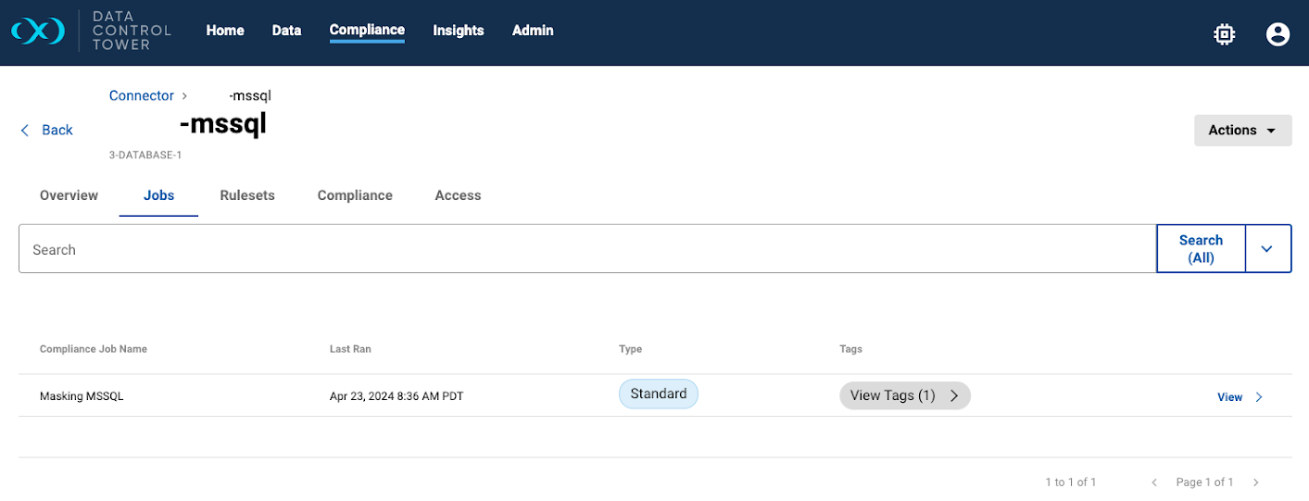Click the Connector breadcrumb link

tap(141, 95)
